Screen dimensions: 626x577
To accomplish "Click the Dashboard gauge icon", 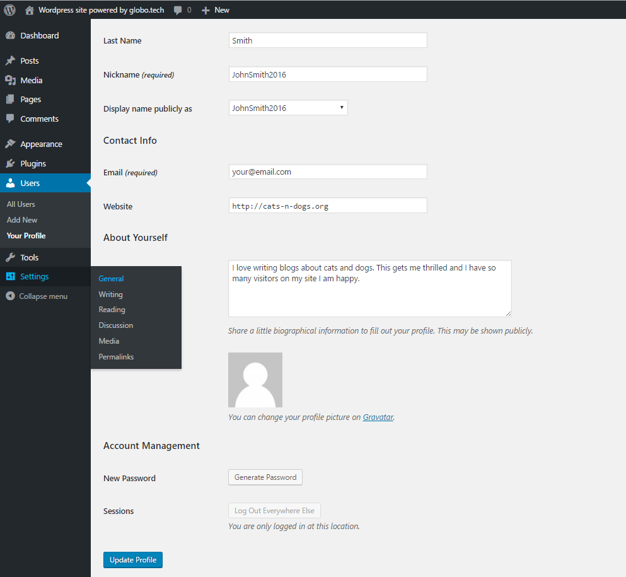I will (10, 35).
